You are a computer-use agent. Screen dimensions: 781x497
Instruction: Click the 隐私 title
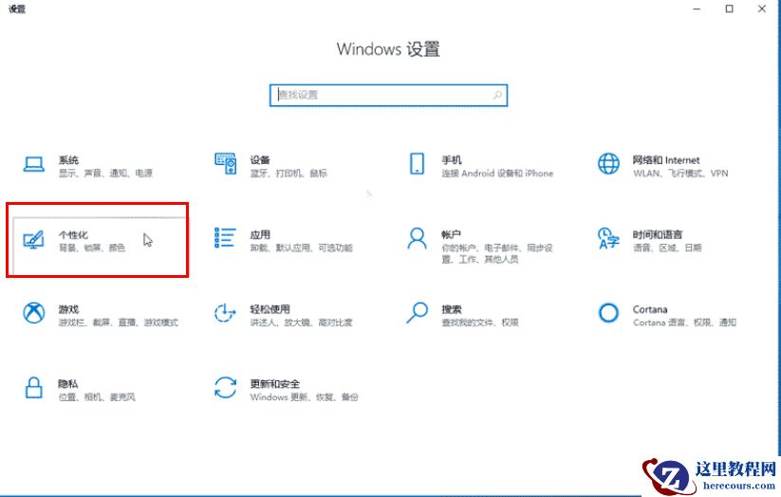[x=68, y=384]
